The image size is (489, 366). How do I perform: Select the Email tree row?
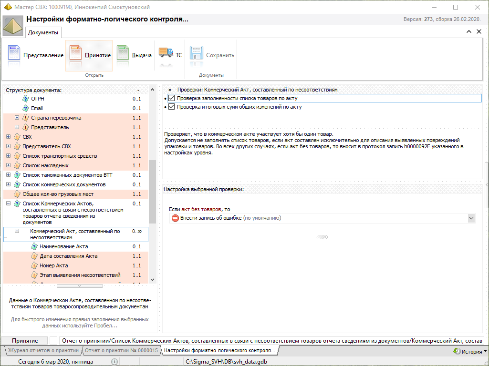pyautogui.click(x=76, y=108)
